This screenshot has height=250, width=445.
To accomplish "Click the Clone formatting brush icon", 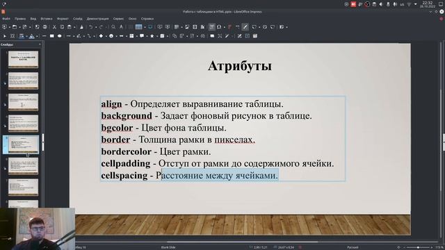I will coord(81,27).
